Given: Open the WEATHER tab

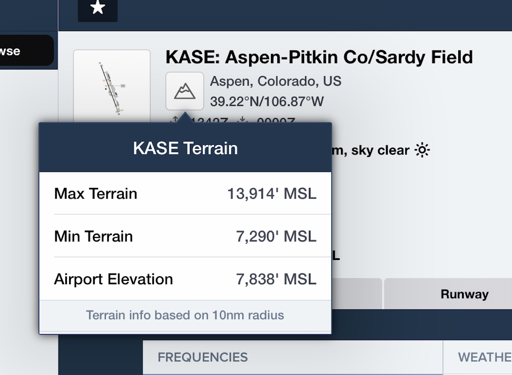Looking at the screenshot, I should coord(478,357).
